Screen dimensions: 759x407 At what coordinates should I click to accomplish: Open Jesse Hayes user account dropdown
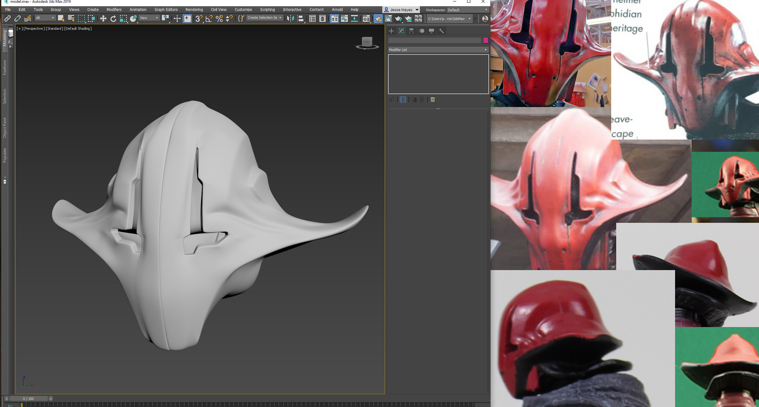coord(401,10)
